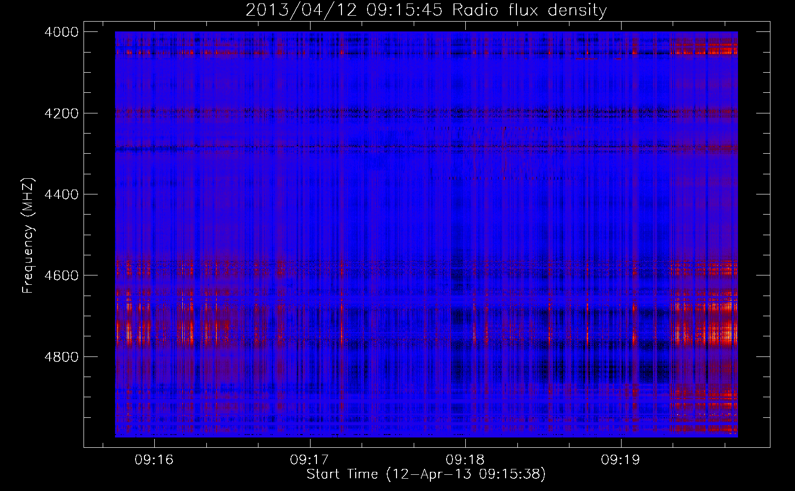Click the 4400 frequency tick label
The height and width of the screenshot is (491, 795).
coord(61,194)
